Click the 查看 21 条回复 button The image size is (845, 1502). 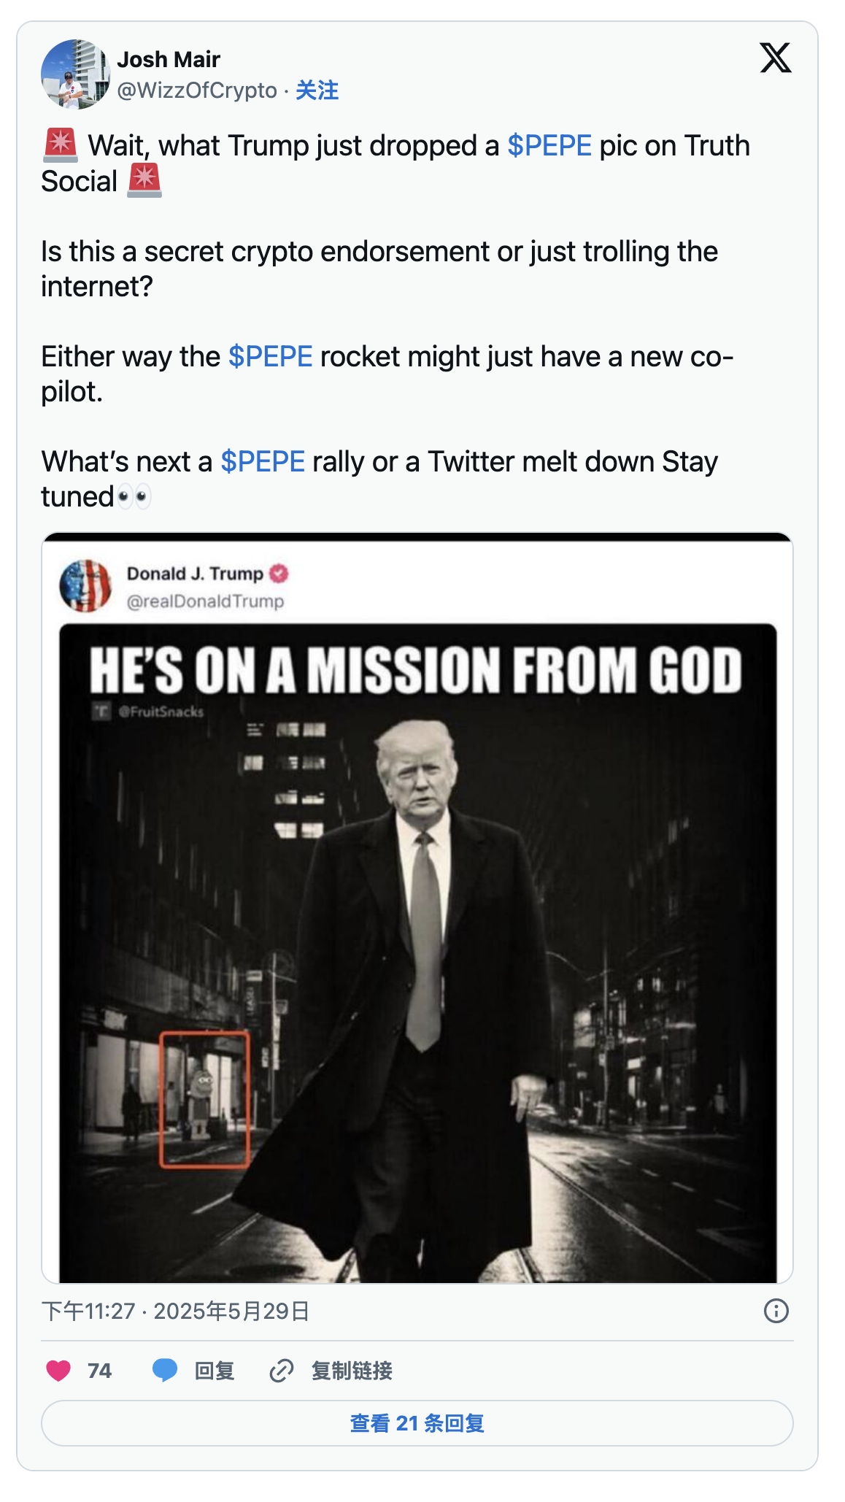tap(417, 1423)
